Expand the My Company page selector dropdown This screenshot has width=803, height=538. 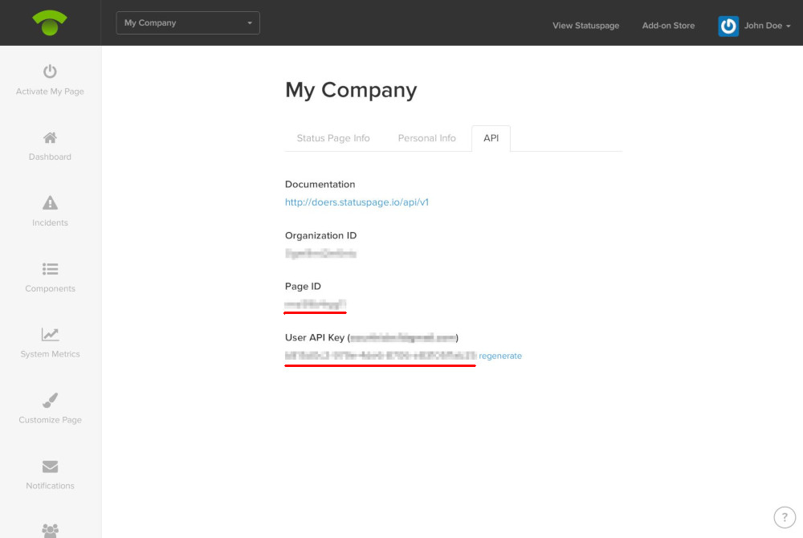(188, 23)
